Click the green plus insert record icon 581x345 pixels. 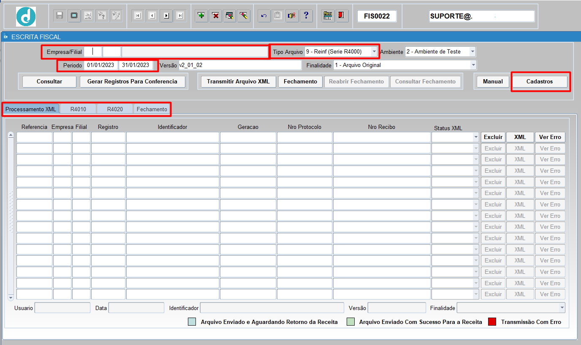pos(201,16)
